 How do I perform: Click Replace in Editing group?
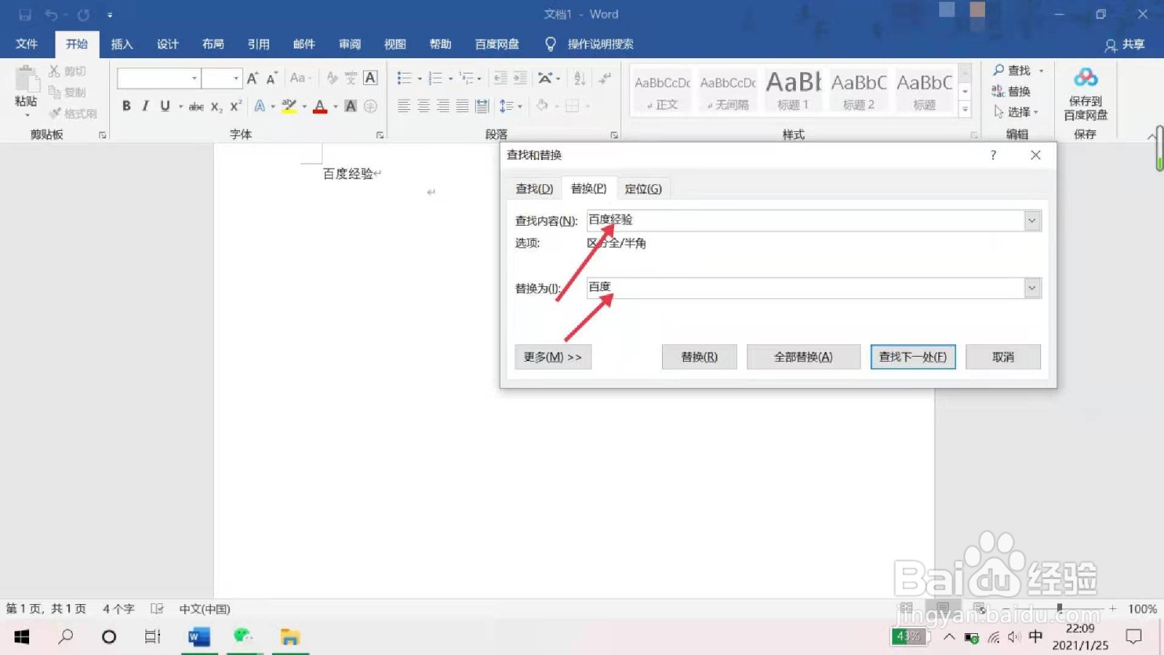point(1012,92)
